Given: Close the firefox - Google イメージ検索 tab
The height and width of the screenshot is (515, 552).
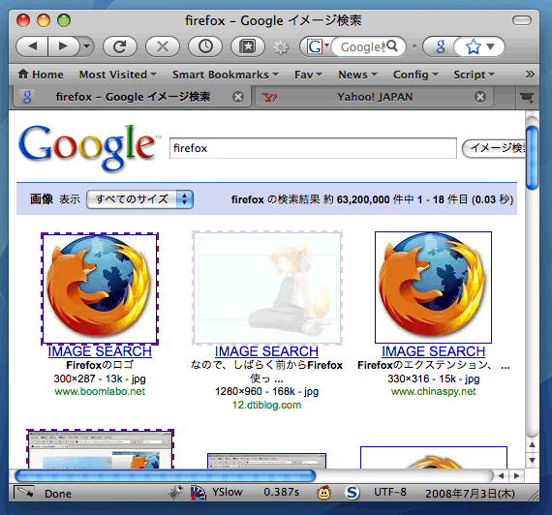Looking at the screenshot, I should pyautogui.click(x=238, y=97).
